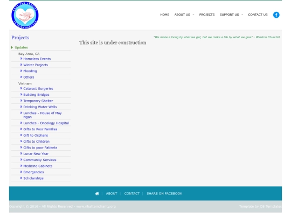Viewport: 291px width, 218px height.
Task: Click the Bay Area, CA heading
Action: tap(29, 54)
